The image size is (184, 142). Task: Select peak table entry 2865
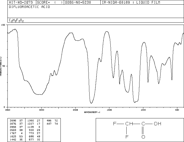coord(13,127)
